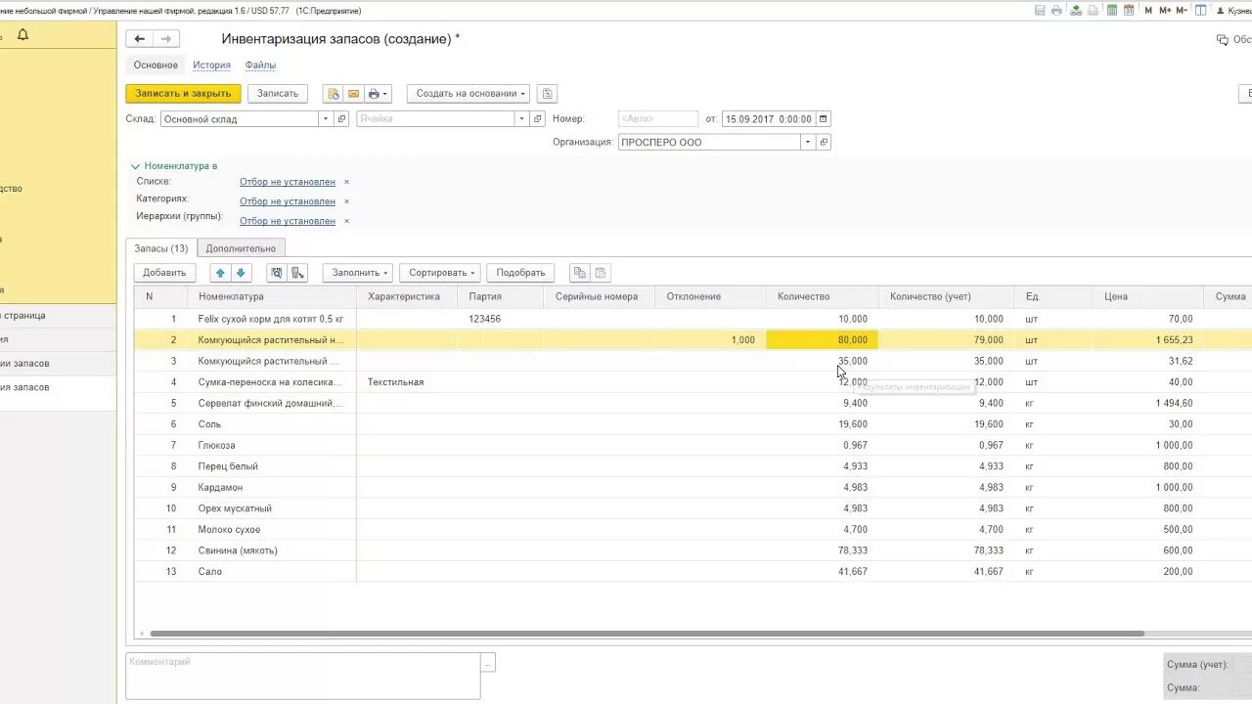Collapse the Номенклатура в section
The image size is (1252, 704).
coord(136,166)
